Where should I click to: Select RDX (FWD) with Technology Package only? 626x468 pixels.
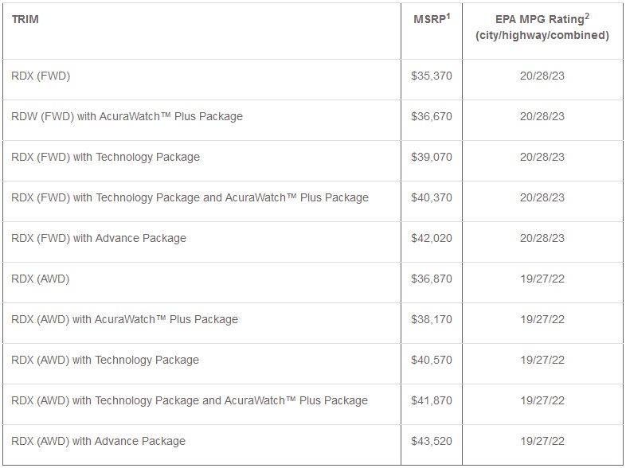pyautogui.click(x=106, y=157)
